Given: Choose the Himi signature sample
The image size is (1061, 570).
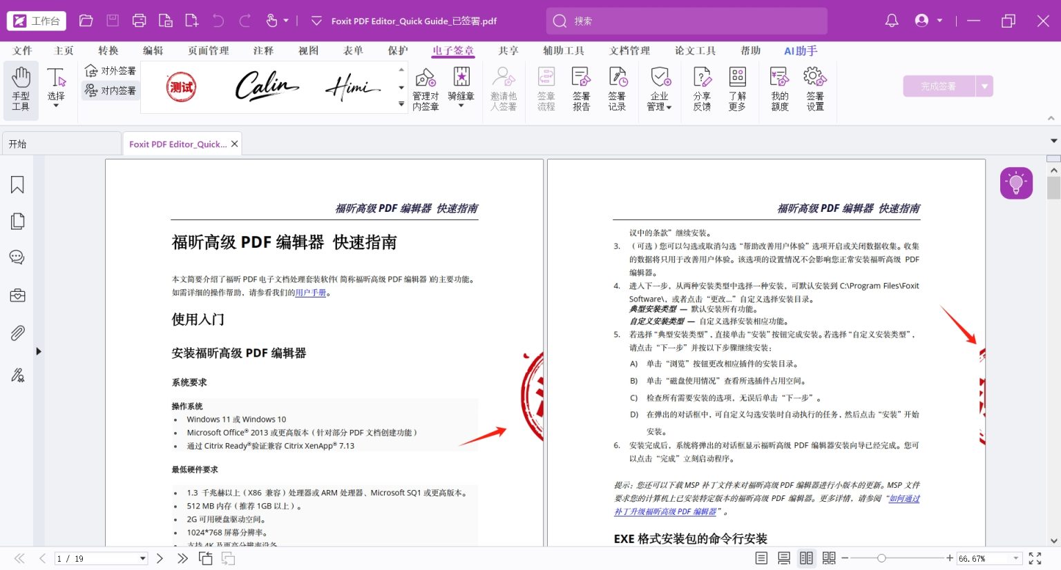Looking at the screenshot, I should click(x=353, y=87).
